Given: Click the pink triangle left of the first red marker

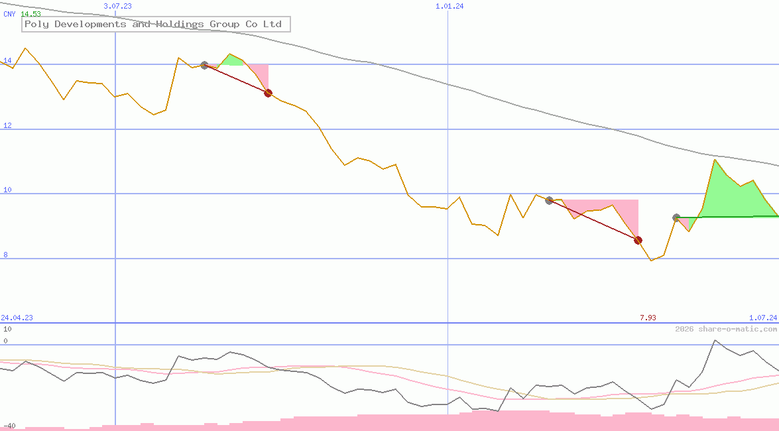Looking at the screenshot, I should 261,75.
